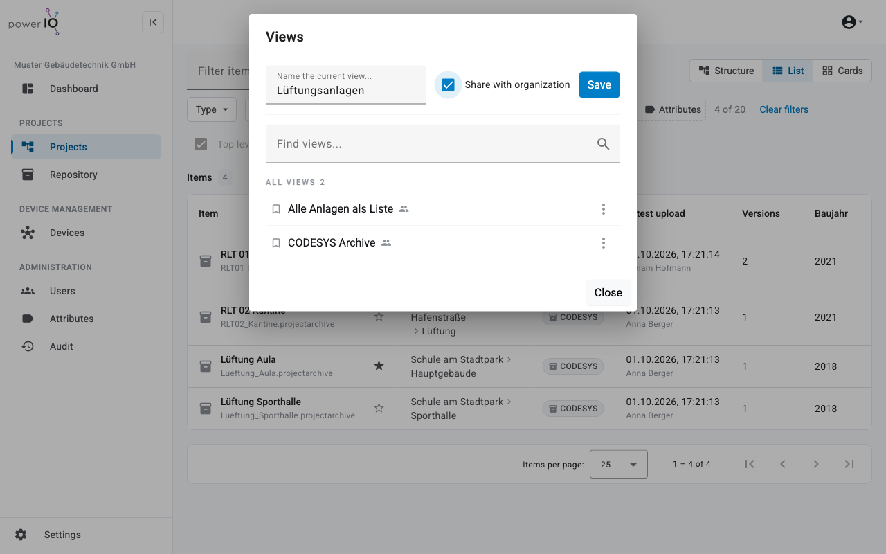886x554 pixels.
Task: Open the Attributes sidebar entry
Action: point(86,319)
